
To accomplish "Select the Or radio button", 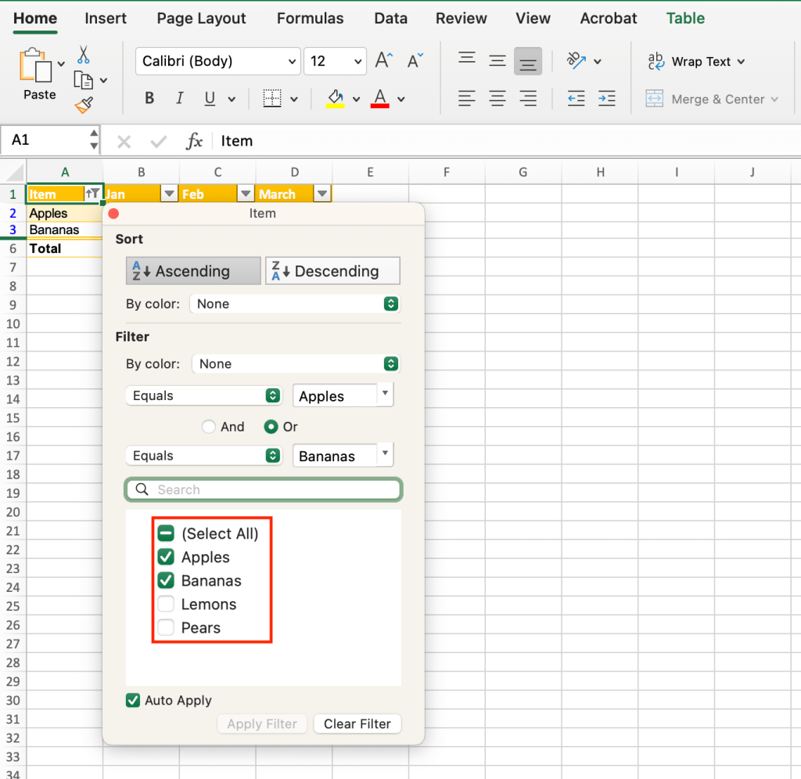I will click(271, 427).
